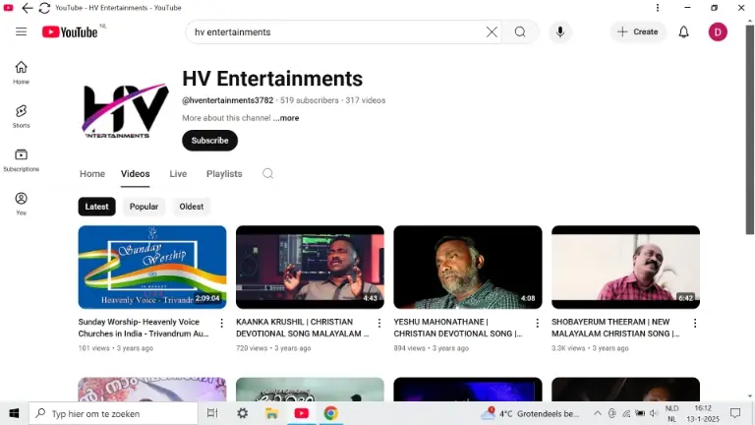Subscribe to HV Entertainments
The width and height of the screenshot is (755, 425).
pos(210,141)
